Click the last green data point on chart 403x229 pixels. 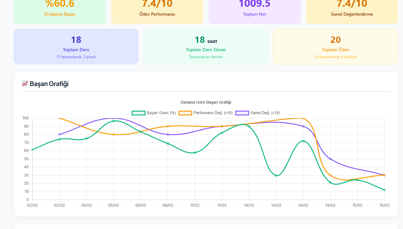coord(384,190)
